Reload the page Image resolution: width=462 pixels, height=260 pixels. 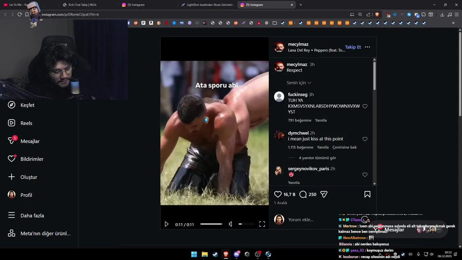pos(19,14)
